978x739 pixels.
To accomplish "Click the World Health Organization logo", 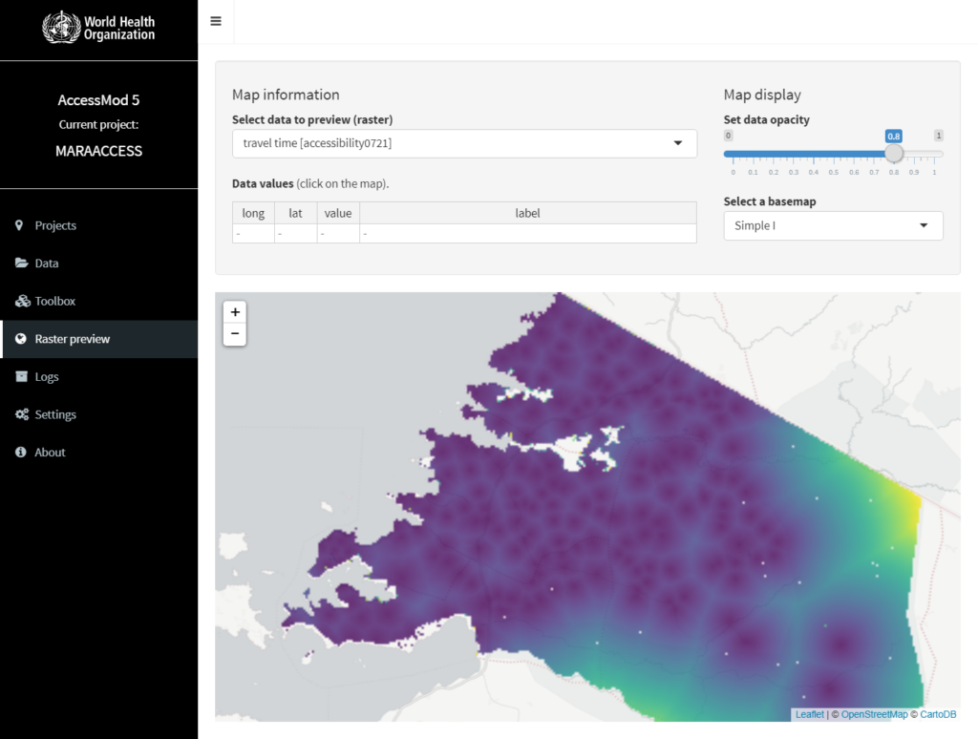I will (99, 26).
